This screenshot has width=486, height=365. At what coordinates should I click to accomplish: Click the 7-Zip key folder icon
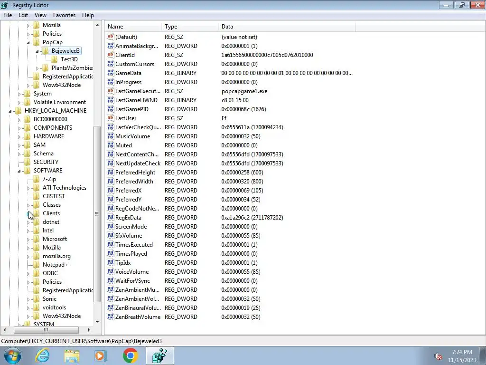point(36,179)
